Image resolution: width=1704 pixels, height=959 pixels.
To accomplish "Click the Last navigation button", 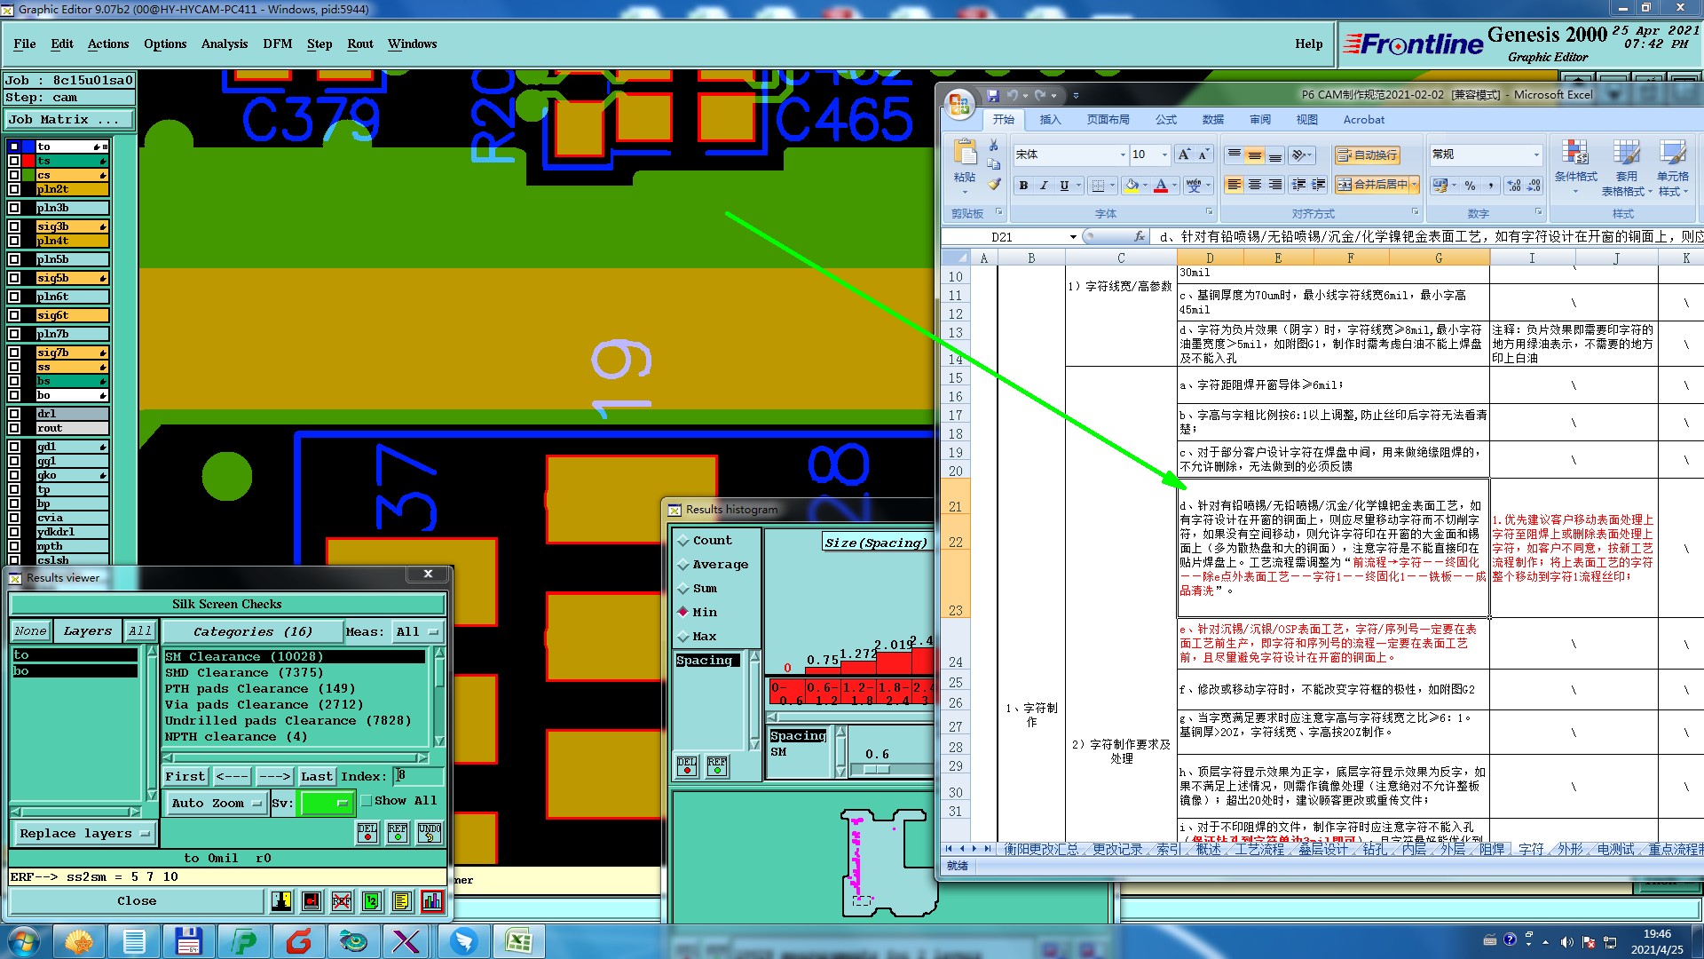I will [316, 777].
